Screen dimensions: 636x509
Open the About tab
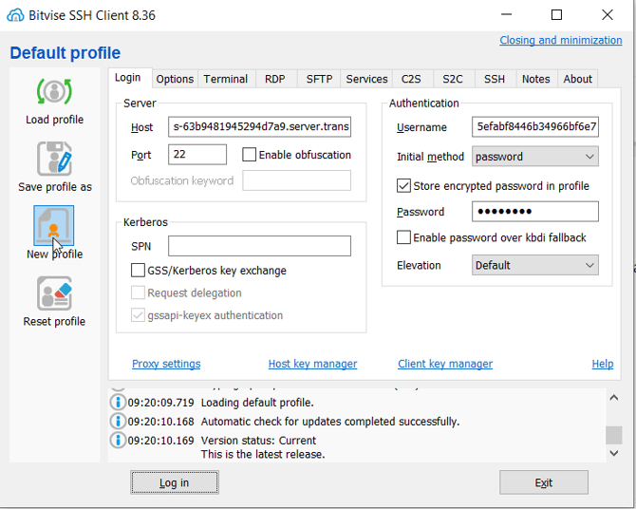[577, 79]
